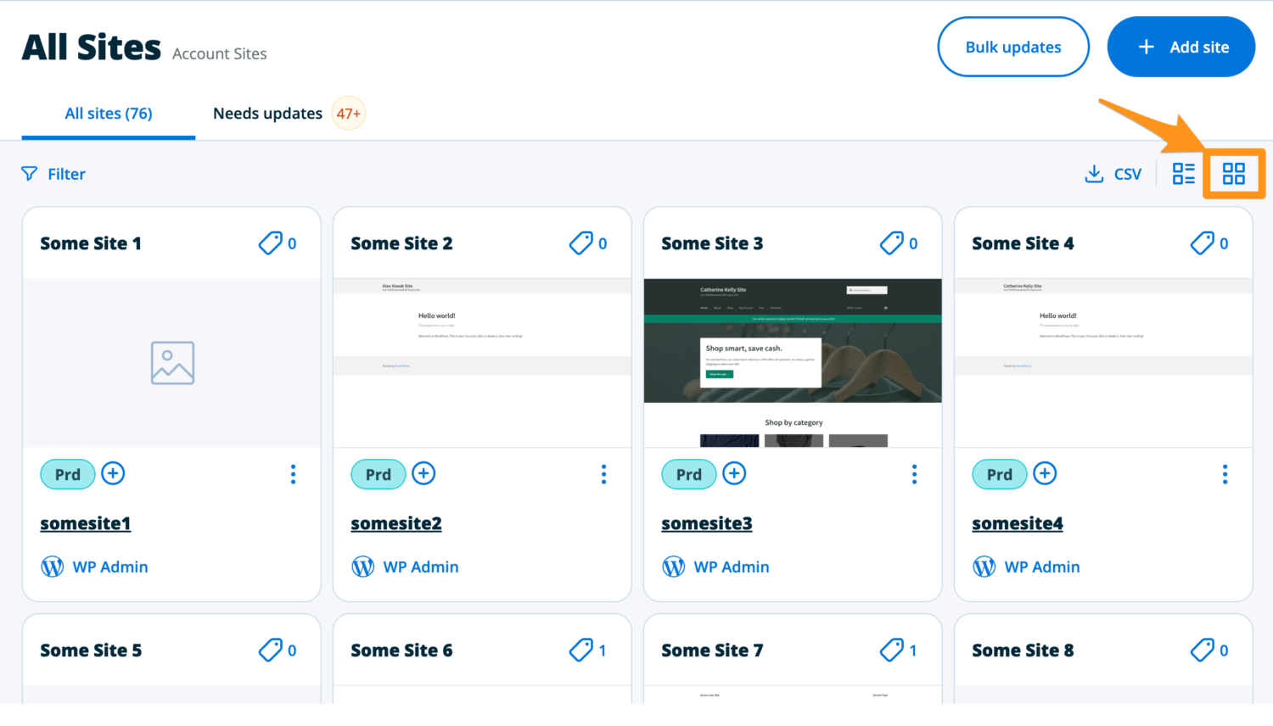The width and height of the screenshot is (1273, 726).
Task: Switch to list view layout
Action: pyautogui.click(x=1183, y=173)
